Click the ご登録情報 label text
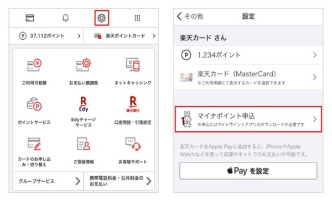Screen dimensions: 332x200 [x=84, y=162]
